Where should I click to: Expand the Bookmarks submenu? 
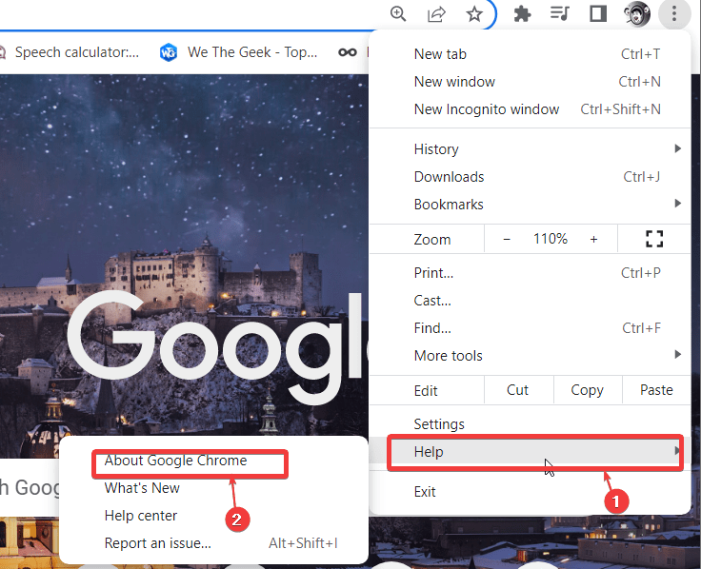click(x=530, y=205)
